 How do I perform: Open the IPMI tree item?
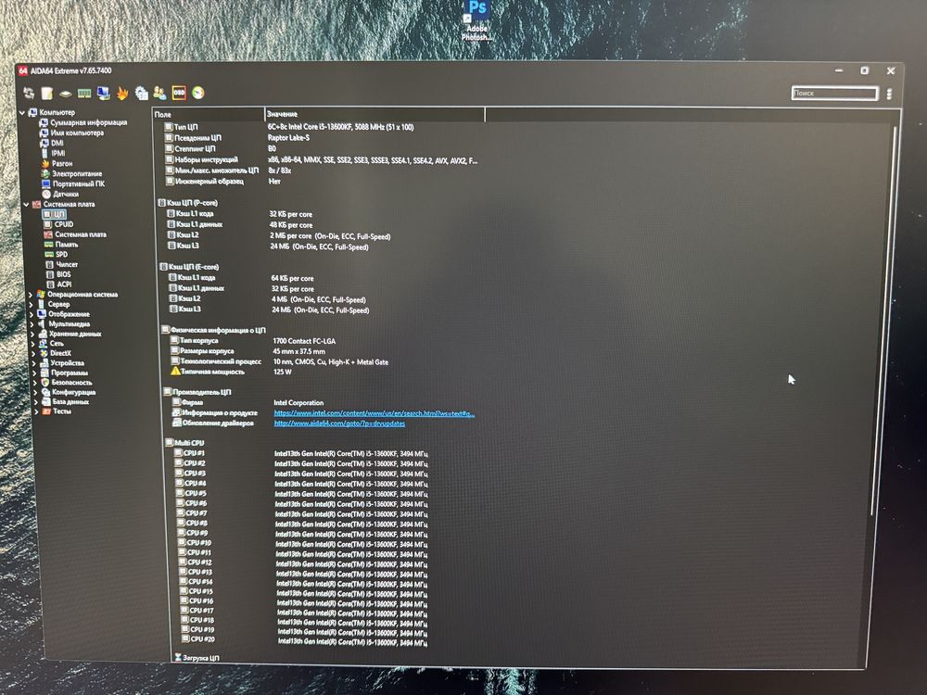[x=53, y=153]
